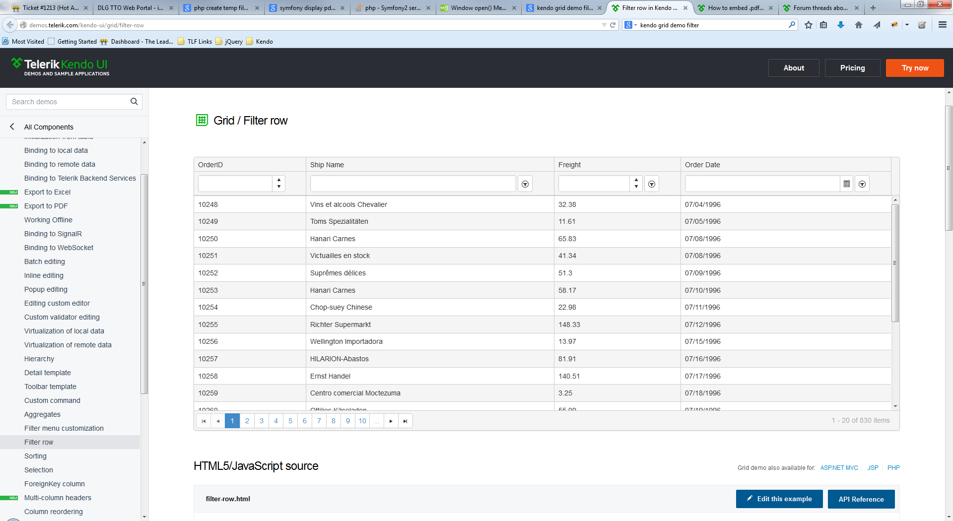This screenshot has height=521, width=953.
Task: Open the Sorting demo
Action: coord(35,456)
